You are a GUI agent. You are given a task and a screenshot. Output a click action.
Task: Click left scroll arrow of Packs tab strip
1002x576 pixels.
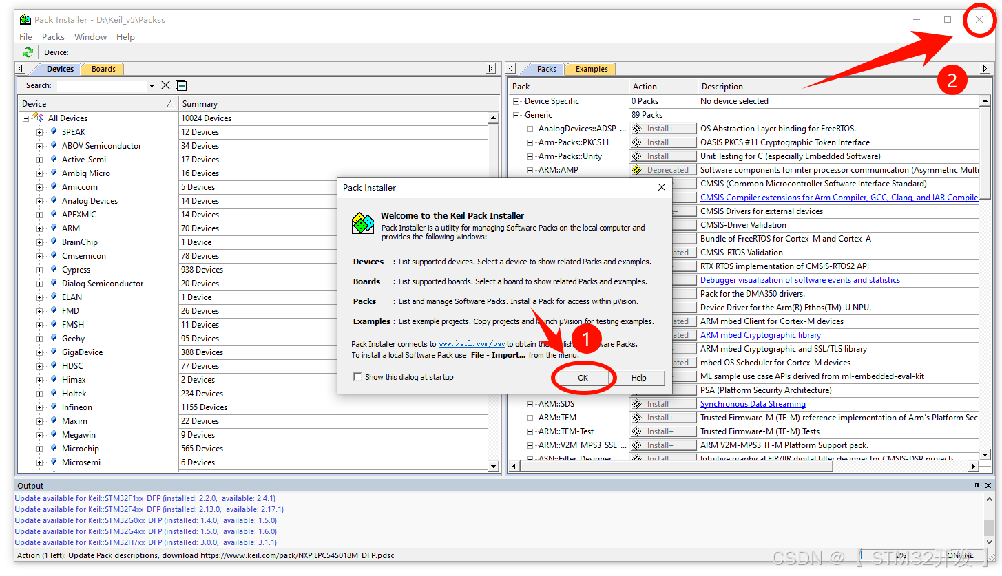[512, 69]
